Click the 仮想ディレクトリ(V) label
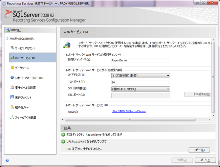 pos(80,59)
